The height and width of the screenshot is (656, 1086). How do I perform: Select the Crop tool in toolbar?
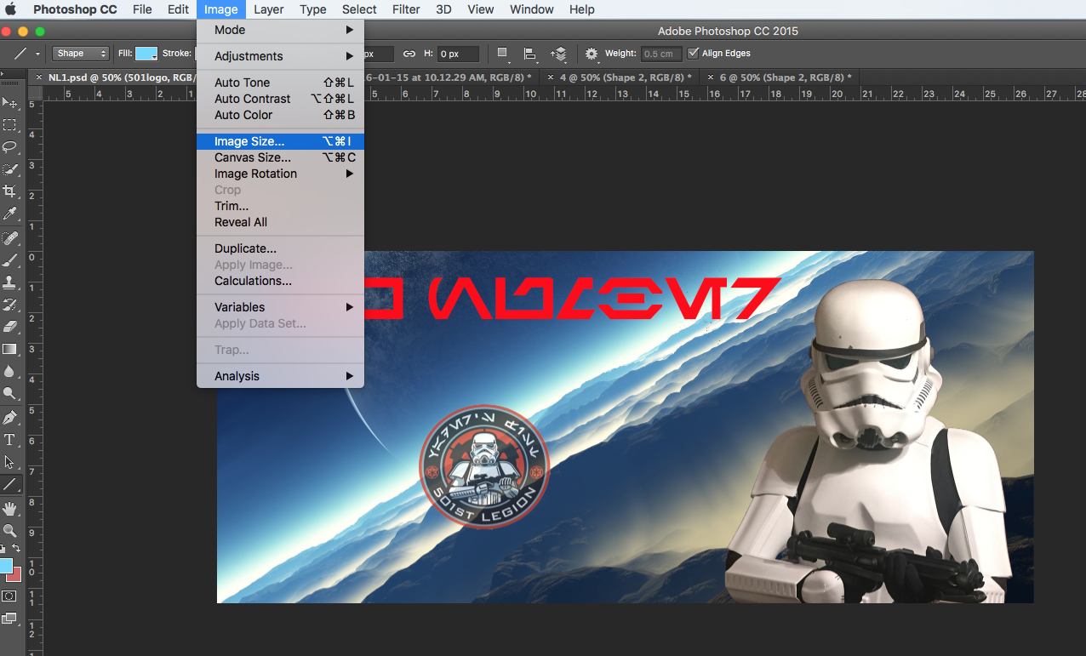click(10, 191)
